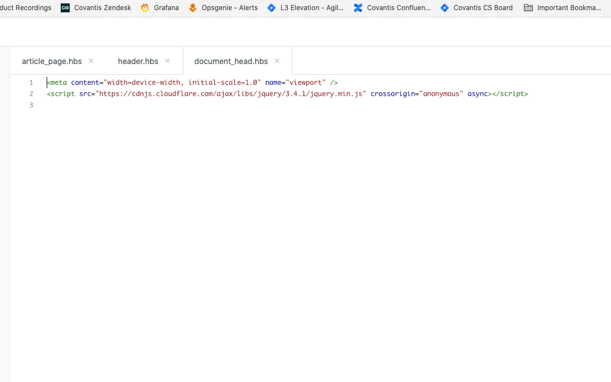The height and width of the screenshot is (382, 611).
Task: Open the Grafana bookmark
Action: (x=160, y=8)
